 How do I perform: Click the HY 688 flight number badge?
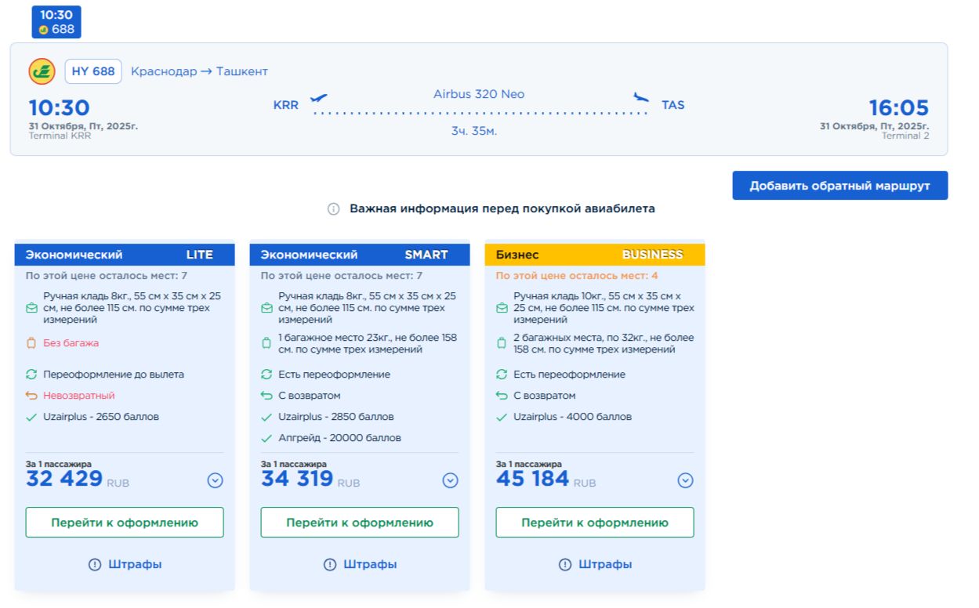click(x=93, y=71)
